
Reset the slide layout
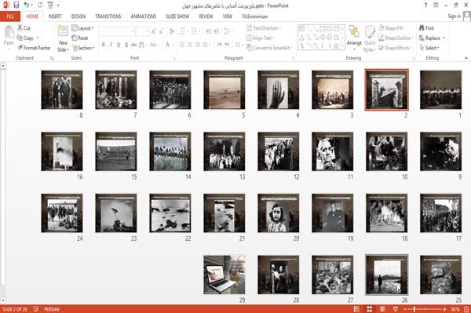point(80,38)
